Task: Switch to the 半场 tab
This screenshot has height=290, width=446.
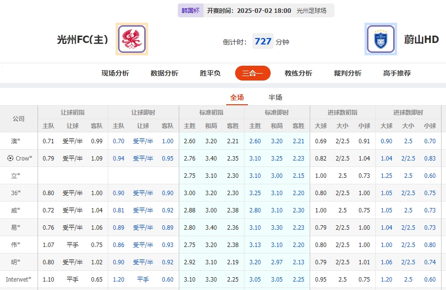Action: pyautogui.click(x=275, y=97)
